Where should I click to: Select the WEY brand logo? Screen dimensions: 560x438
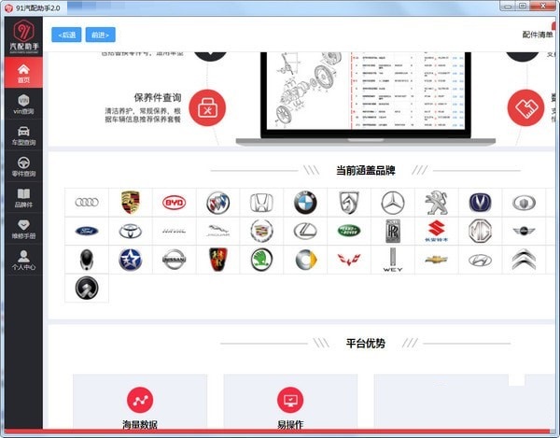coord(393,260)
